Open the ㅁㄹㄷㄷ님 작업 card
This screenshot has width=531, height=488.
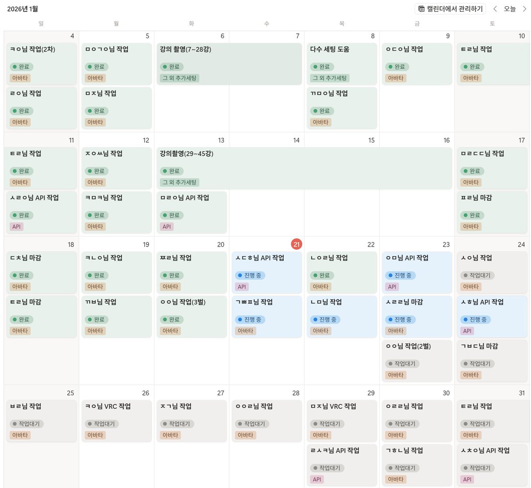click(x=492, y=168)
